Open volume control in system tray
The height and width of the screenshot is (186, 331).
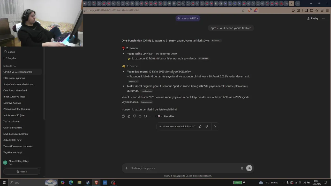point(304,183)
